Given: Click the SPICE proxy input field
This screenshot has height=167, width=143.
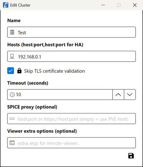Looking at the screenshot, I should tap(71, 119).
